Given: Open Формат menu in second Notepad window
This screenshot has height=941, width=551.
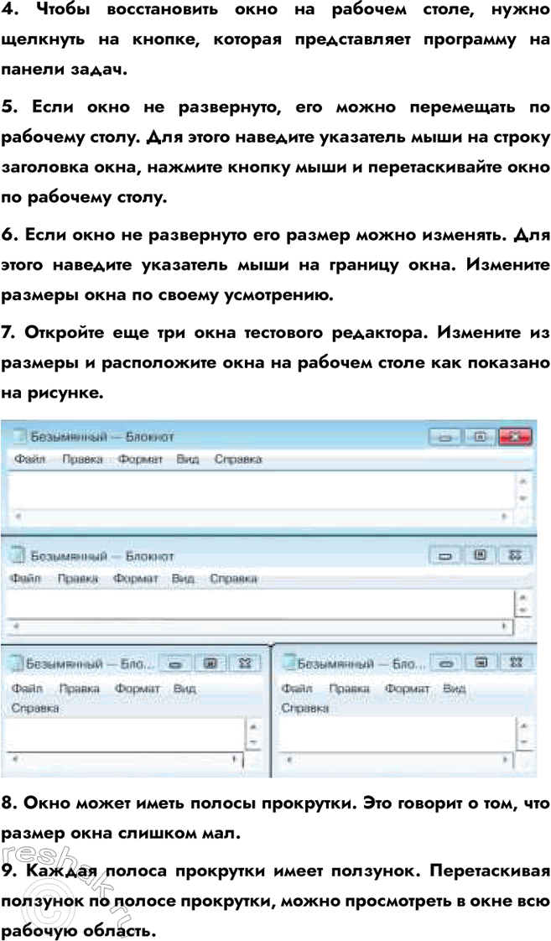Looking at the screenshot, I should pyautogui.click(x=135, y=579).
